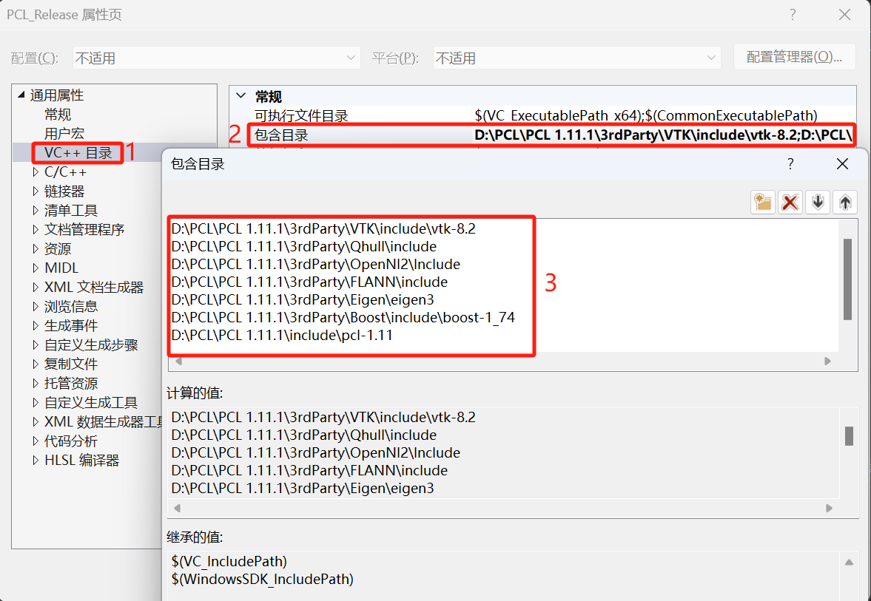Open the 平台 dropdown

[710, 57]
